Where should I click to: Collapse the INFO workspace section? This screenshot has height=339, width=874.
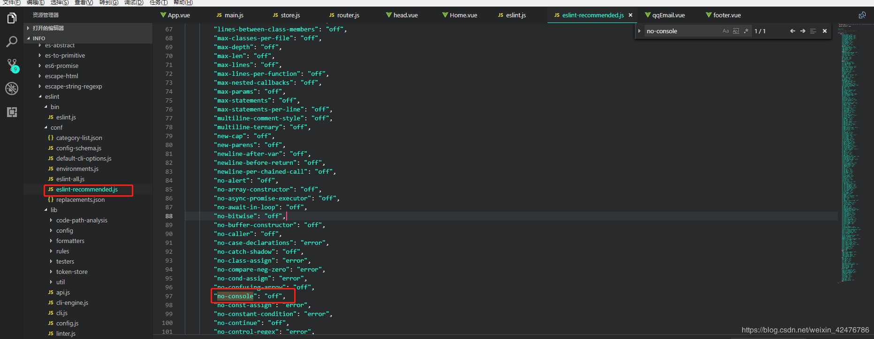[88, 38]
